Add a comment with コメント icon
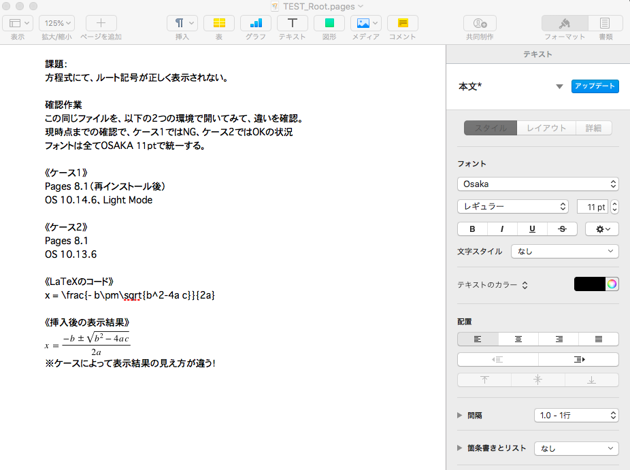The height and width of the screenshot is (470, 630). click(x=403, y=23)
